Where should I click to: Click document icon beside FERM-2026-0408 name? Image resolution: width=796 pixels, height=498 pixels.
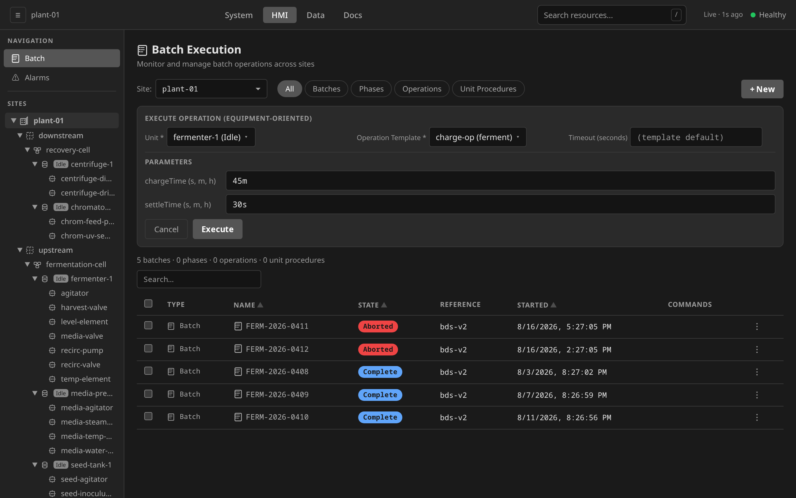238,372
